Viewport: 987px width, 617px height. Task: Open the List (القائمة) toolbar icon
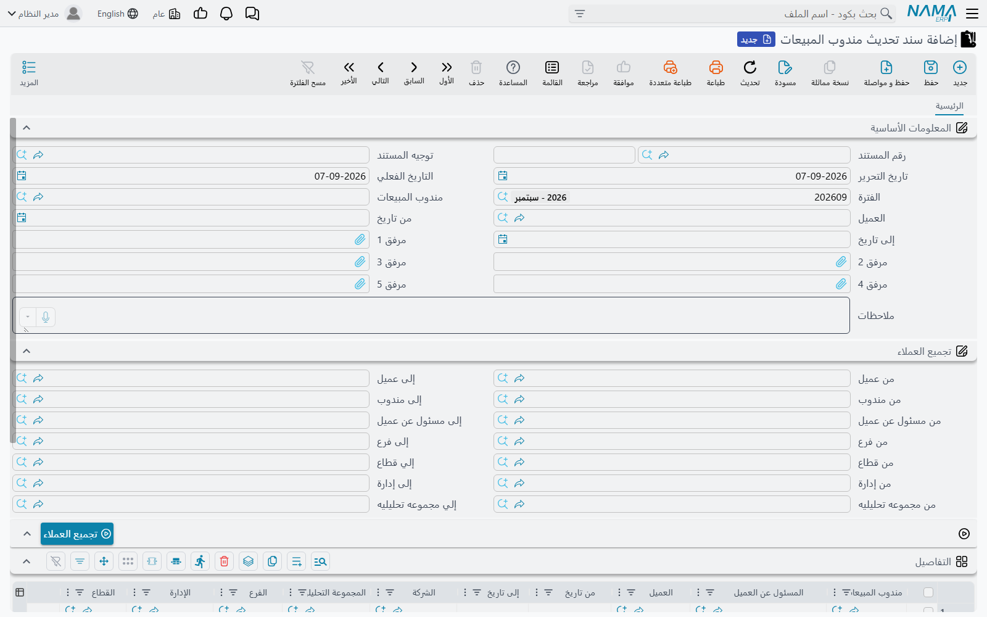(552, 67)
